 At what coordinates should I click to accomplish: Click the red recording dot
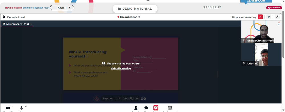(x=118, y=17)
